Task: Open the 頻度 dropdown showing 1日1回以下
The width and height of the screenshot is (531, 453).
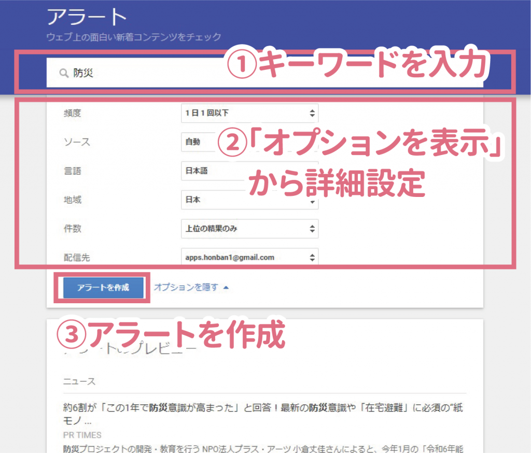Action: coord(249,113)
